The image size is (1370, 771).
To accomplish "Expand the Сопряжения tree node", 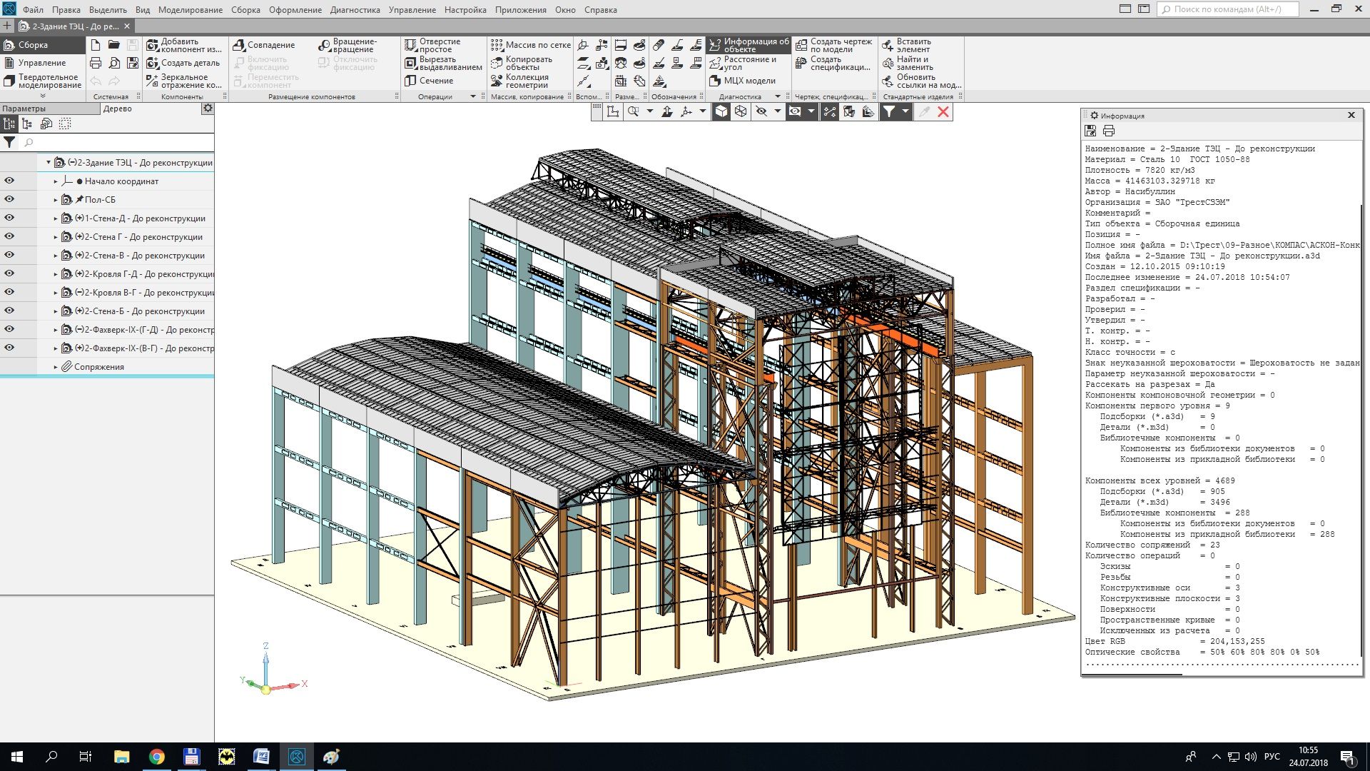I will click(x=56, y=367).
